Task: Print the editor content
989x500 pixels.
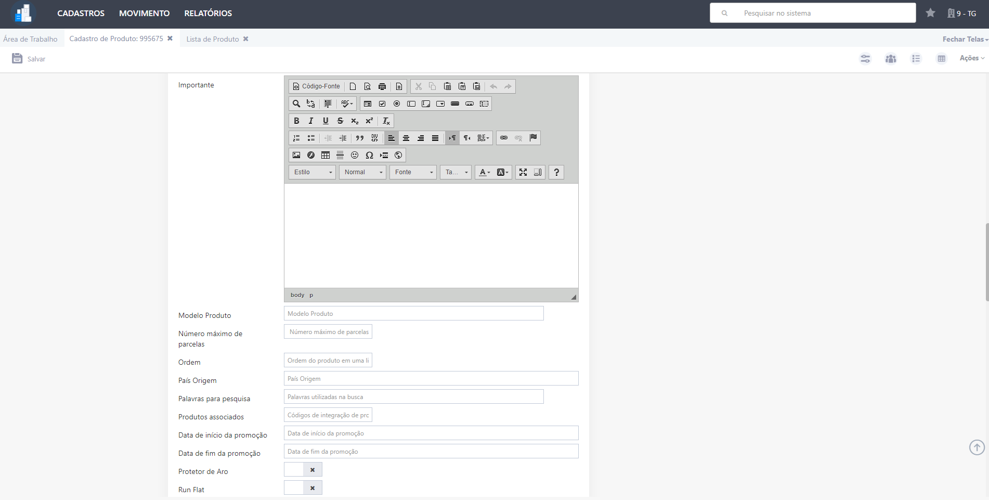Action: point(382,86)
